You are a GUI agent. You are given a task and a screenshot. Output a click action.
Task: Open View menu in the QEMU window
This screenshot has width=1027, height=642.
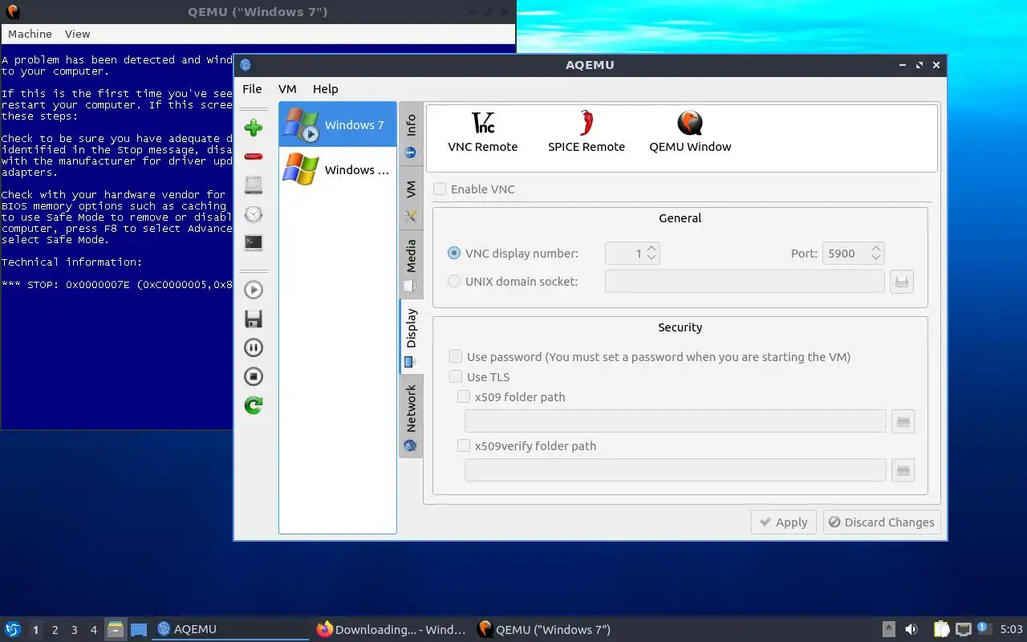(x=77, y=34)
